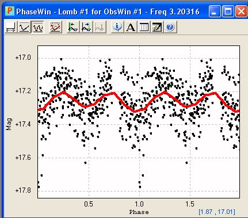Click the left margin cursor icon with green line

tap(73, 27)
